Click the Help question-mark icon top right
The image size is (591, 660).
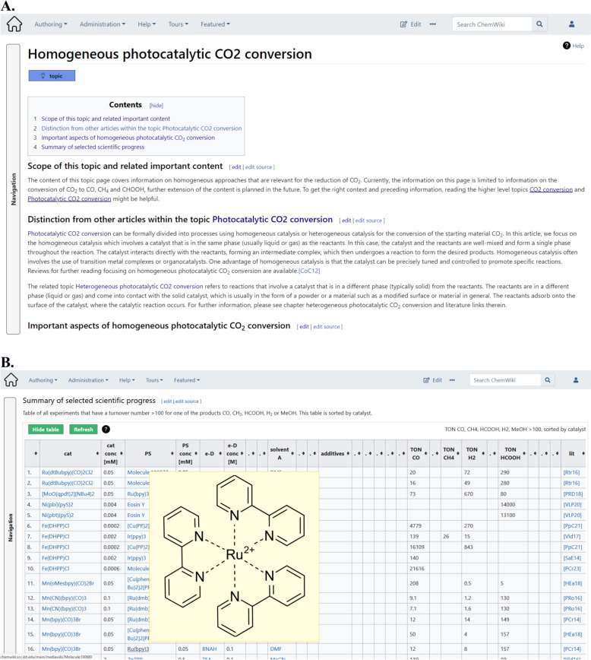[x=567, y=46]
